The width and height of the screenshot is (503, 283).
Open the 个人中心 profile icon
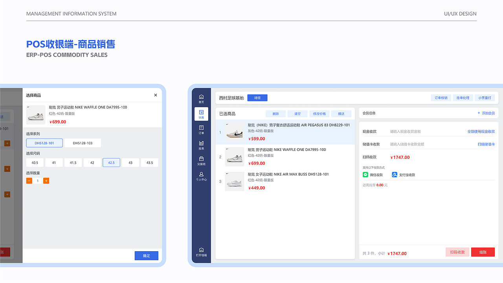[202, 174]
